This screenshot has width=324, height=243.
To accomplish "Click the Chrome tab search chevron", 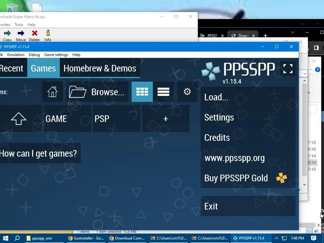I will pyautogui.click(x=293, y=33).
